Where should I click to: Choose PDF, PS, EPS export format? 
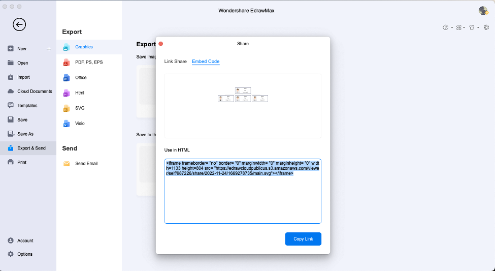click(x=89, y=62)
